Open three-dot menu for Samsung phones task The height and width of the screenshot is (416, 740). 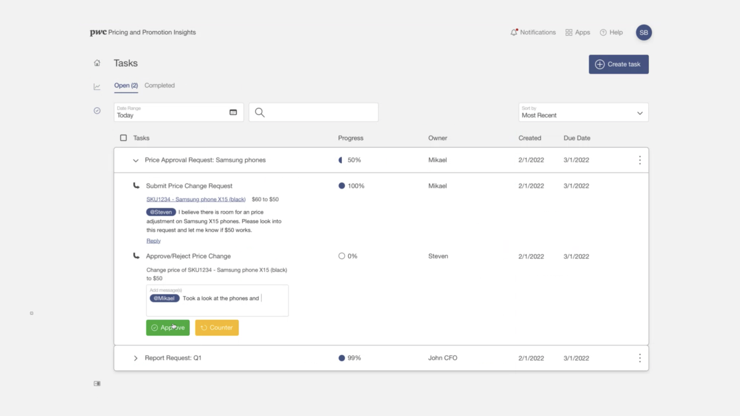click(x=640, y=160)
